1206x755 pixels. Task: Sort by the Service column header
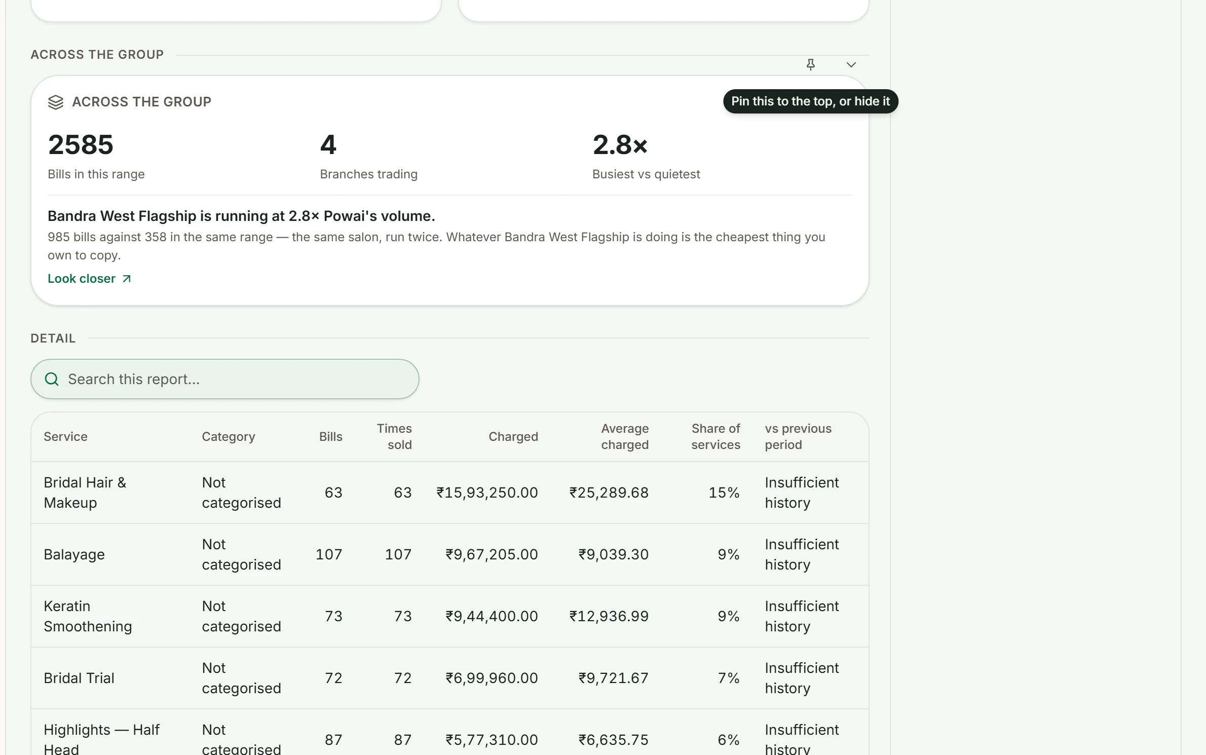[65, 437]
